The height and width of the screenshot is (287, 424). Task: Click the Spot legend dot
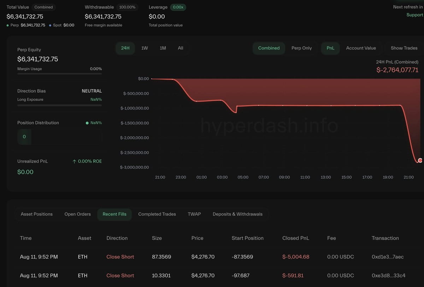click(x=50, y=25)
